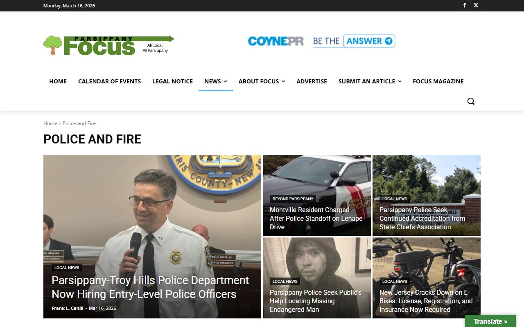Open the Focus Magazine menu item
Image resolution: width=524 pixels, height=327 pixels.
pos(438,81)
